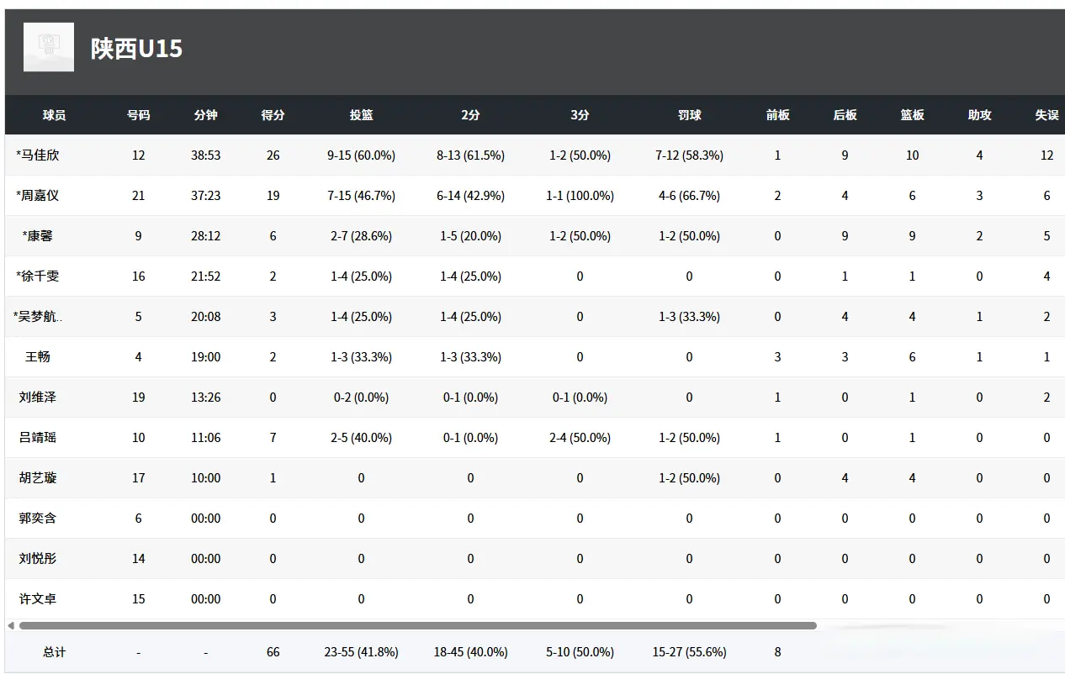
Task: Click the horizontal scrollbar's left arrow
Action: [11, 625]
